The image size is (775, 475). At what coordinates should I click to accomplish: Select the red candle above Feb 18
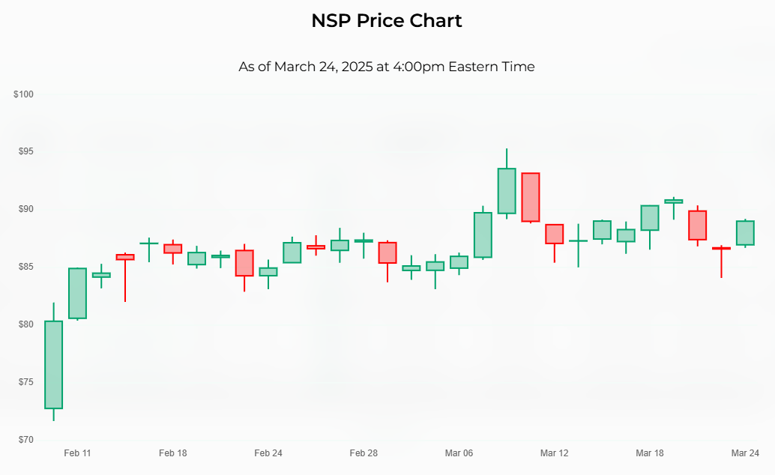pos(173,249)
